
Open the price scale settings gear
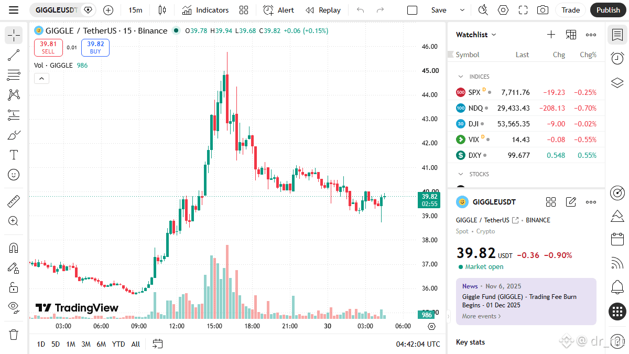click(431, 326)
